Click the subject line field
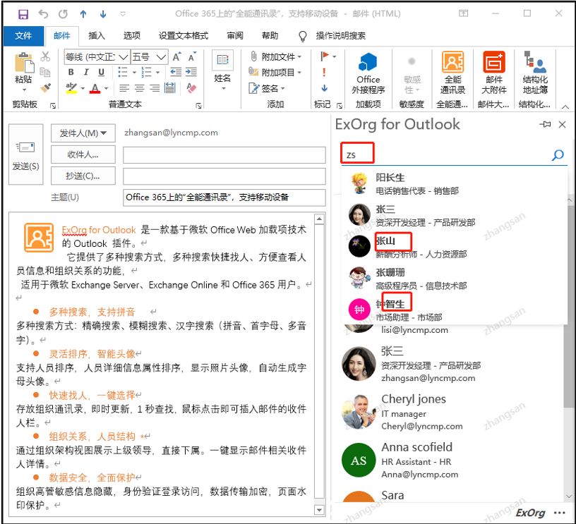 pyautogui.click(x=224, y=197)
